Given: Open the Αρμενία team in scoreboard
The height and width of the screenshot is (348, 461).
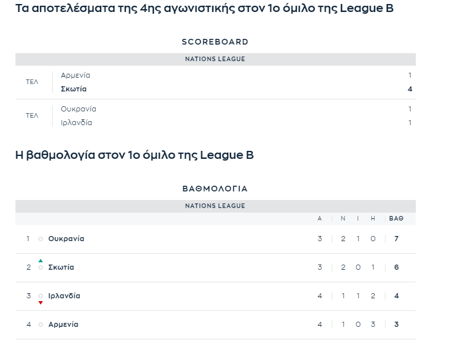Looking at the screenshot, I should pos(75,75).
